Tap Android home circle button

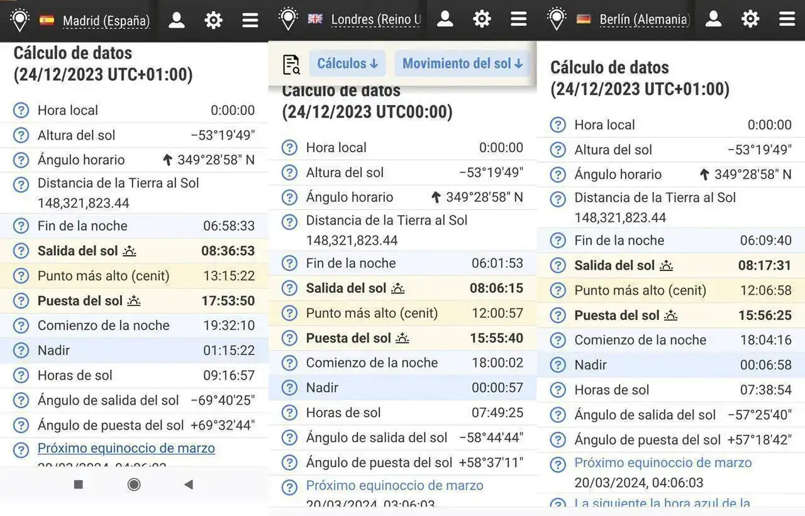pyautogui.click(x=134, y=485)
